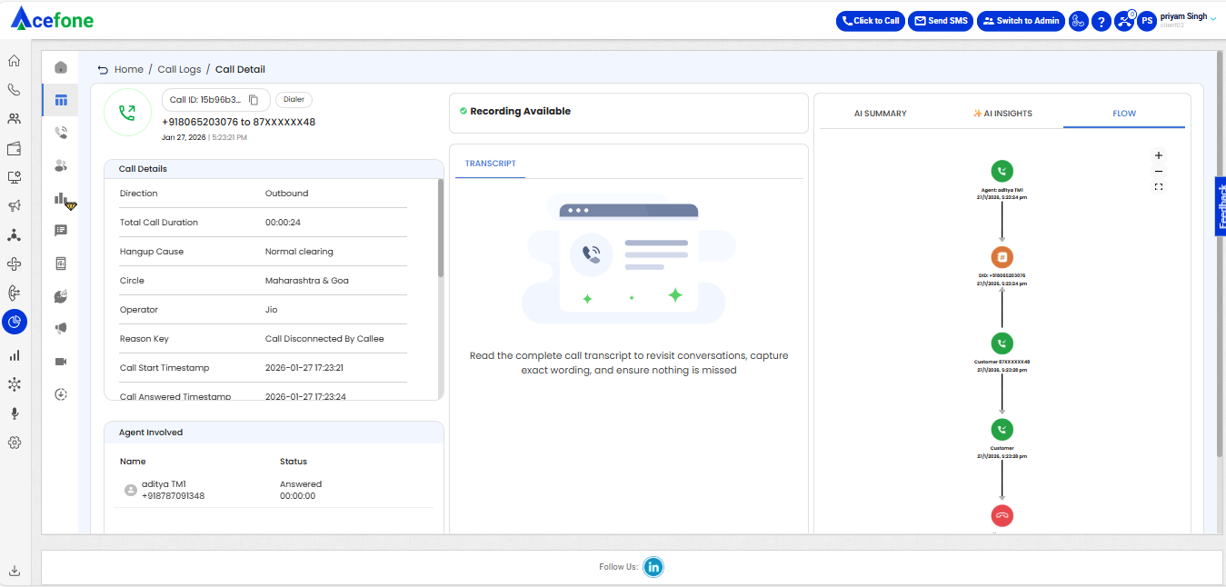Click the Click to Call button

(871, 21)
